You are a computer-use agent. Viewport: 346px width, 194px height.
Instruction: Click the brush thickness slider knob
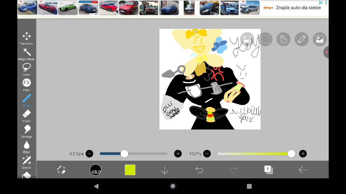pos(124,154)
